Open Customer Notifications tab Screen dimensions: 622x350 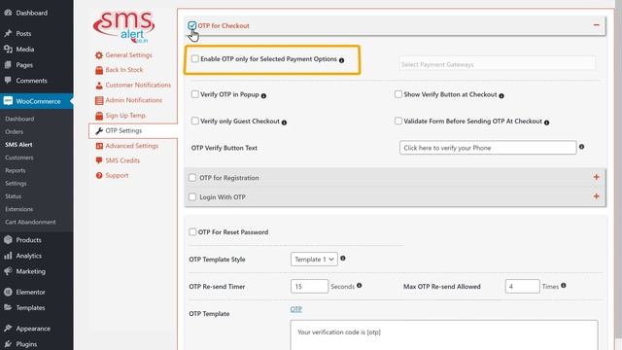pyautogui.click(x=138, y=86)
